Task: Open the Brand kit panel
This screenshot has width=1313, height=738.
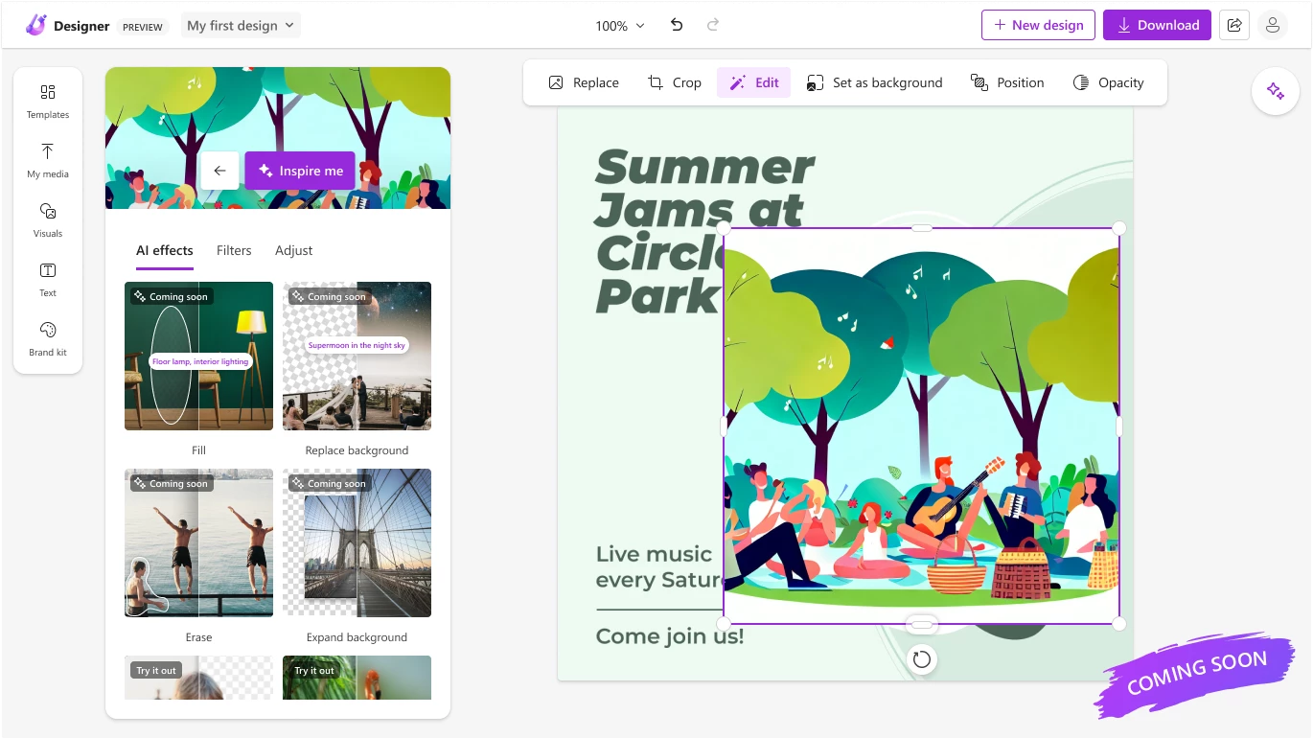Action: pos(47,338)
